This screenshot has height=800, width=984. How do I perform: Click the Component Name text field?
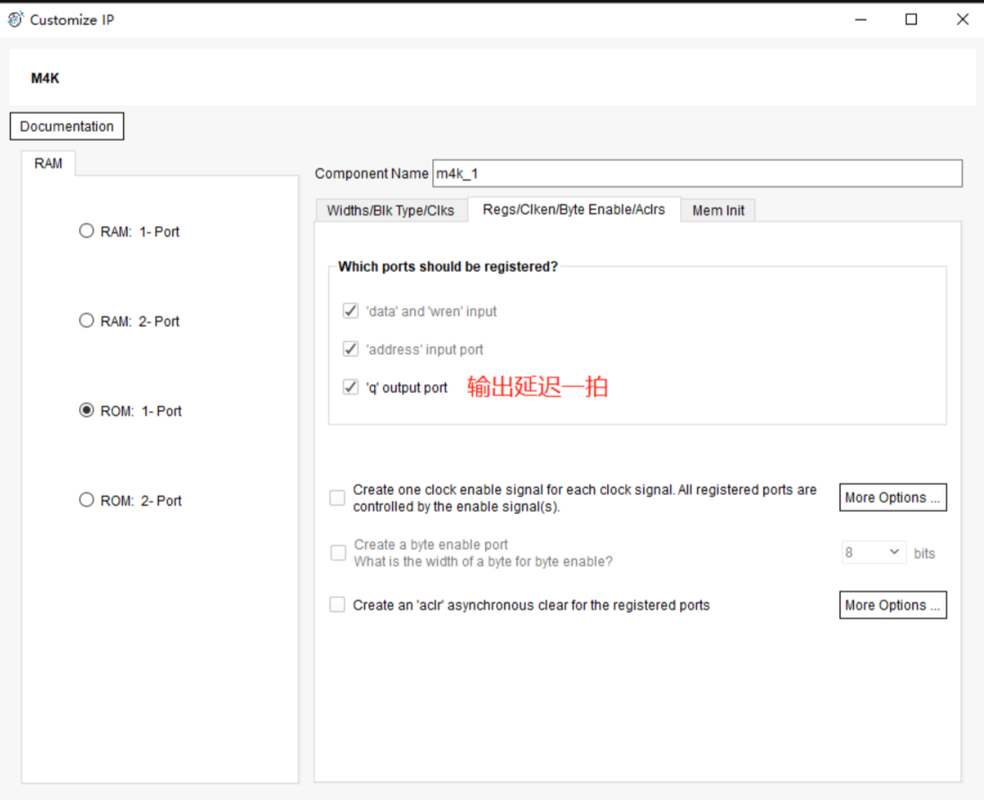coord(696,173)
